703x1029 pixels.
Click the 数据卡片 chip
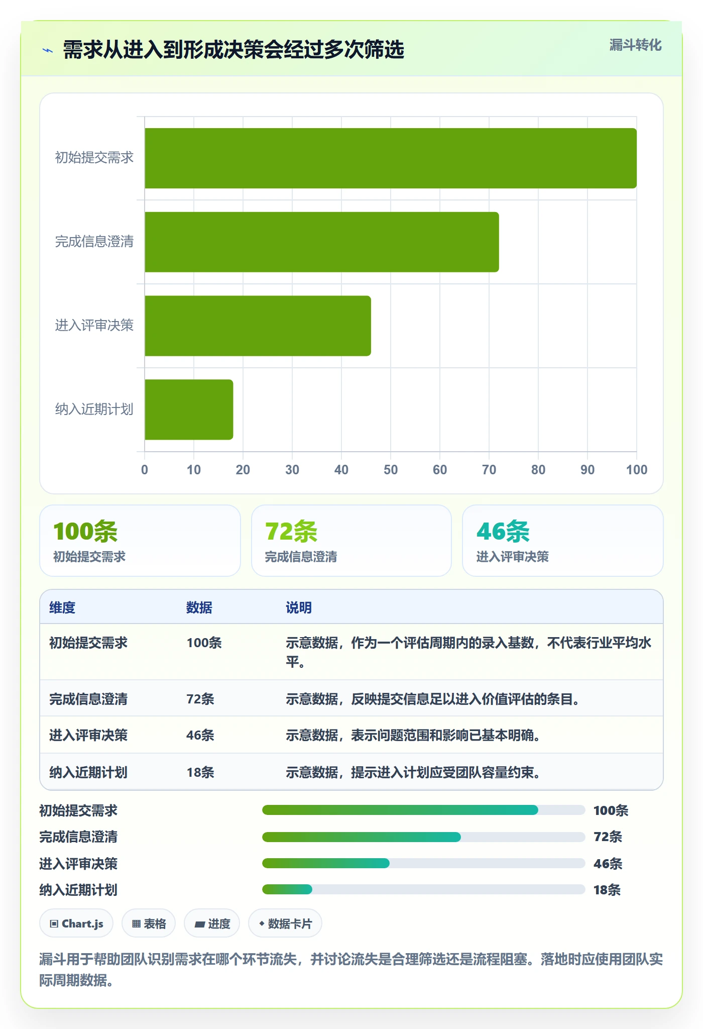(x=285, y=923)
